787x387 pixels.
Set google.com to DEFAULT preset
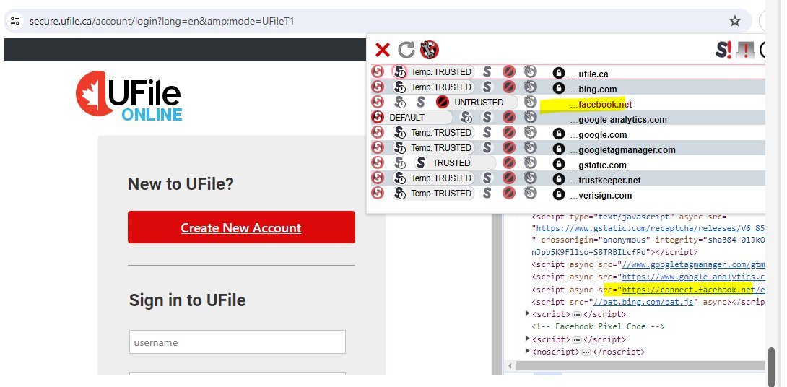click(378, 133)
